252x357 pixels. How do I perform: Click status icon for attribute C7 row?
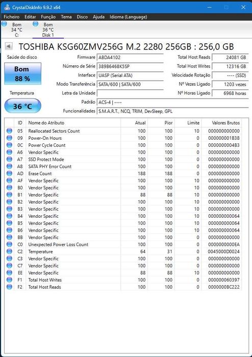pyautogui.click(x=9, y=266)
